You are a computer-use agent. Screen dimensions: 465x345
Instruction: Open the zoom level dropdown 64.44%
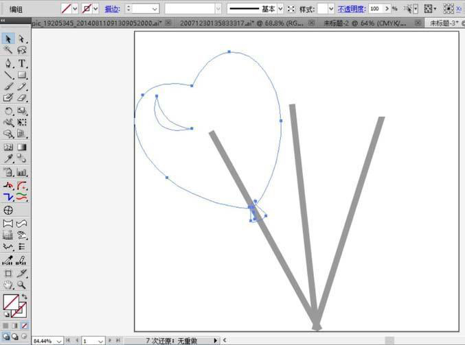point(58,341)
